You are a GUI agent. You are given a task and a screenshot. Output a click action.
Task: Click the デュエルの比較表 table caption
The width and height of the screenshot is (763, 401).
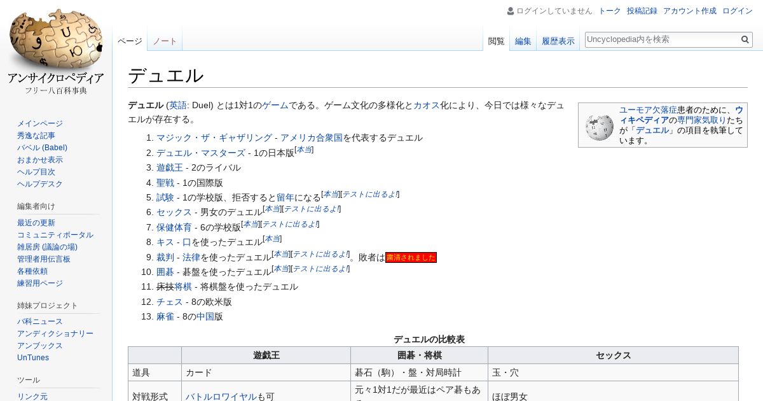click(429, 339)
